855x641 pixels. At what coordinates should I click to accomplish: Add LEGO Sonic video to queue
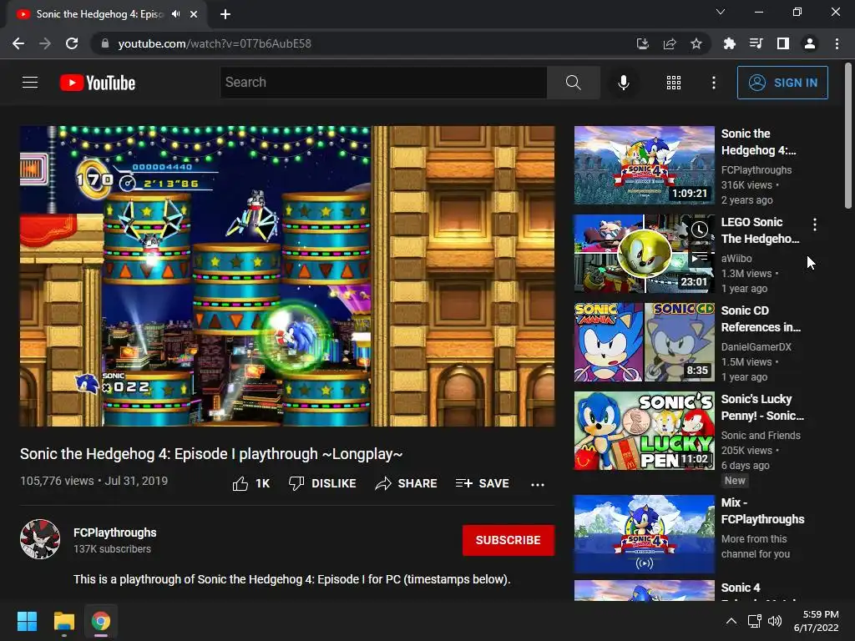pos(700,256)
